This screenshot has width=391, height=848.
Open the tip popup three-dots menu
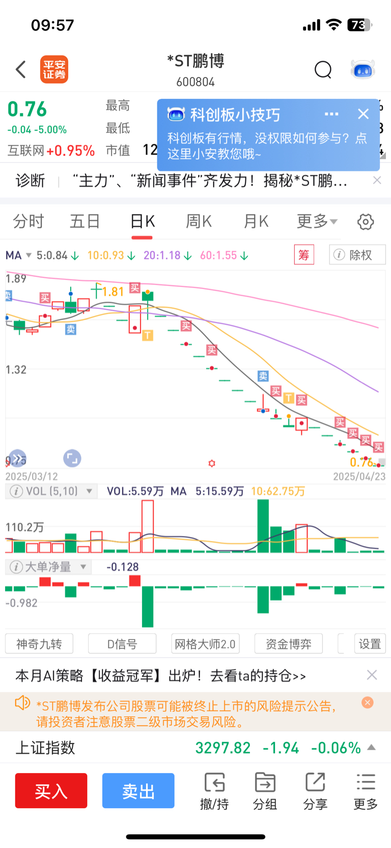pyautogui.click(x=331, y=114)
